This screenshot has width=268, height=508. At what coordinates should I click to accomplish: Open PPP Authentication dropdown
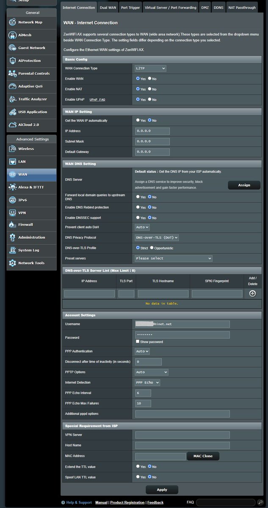click(x=142, y=351)
